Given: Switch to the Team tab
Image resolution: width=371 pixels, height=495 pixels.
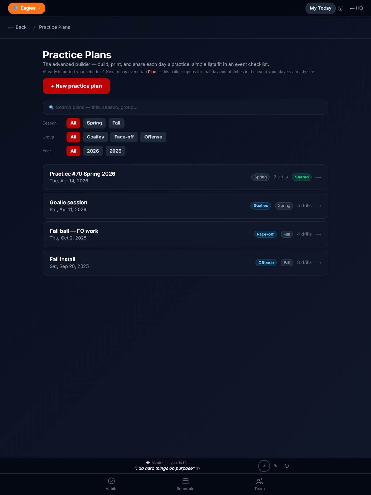Looking at the screenshot, I should coord(259,484).
